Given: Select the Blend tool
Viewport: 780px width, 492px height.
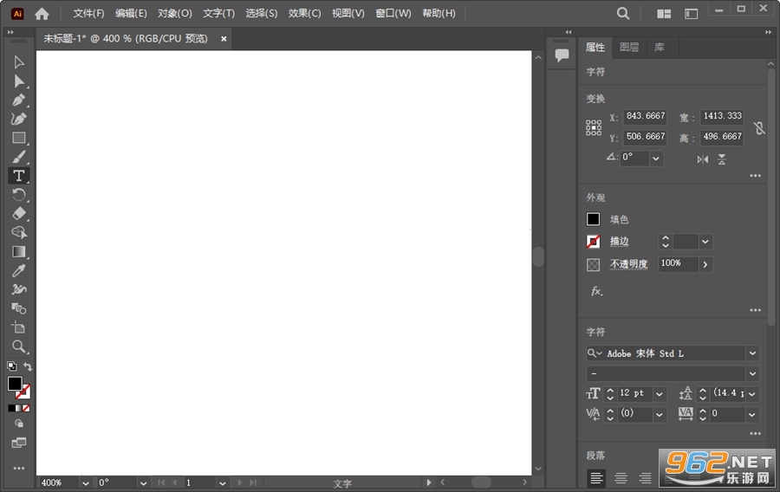Looking at the screenshot, I should click(19, 308).
